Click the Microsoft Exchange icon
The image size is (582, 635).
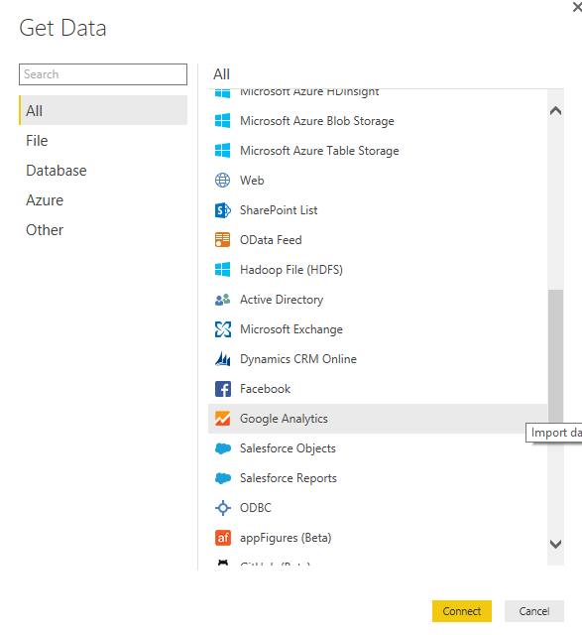tap(223, 329)
